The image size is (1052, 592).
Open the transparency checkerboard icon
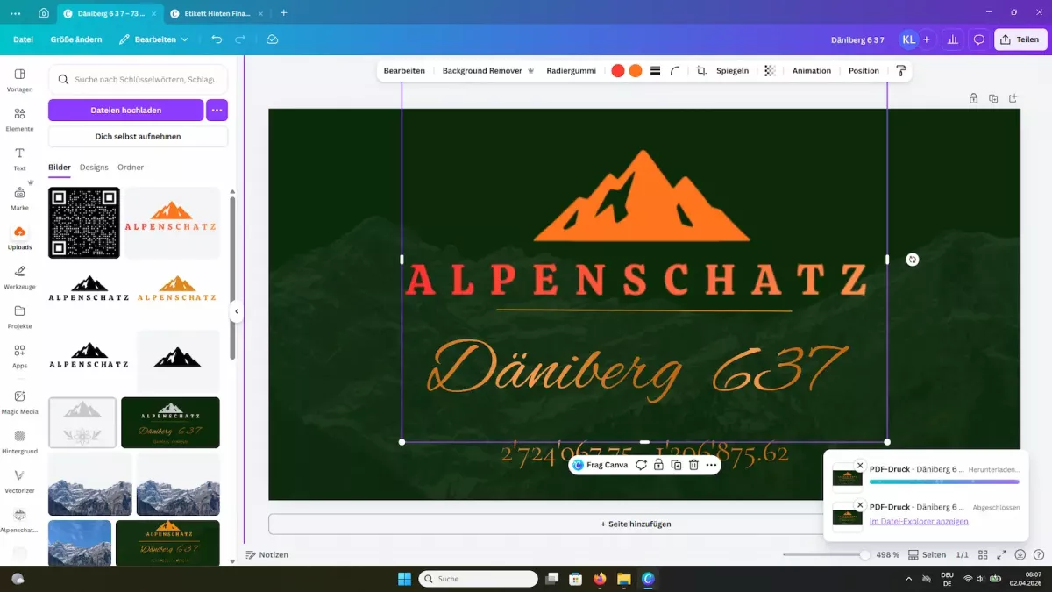tap(769, 70)
